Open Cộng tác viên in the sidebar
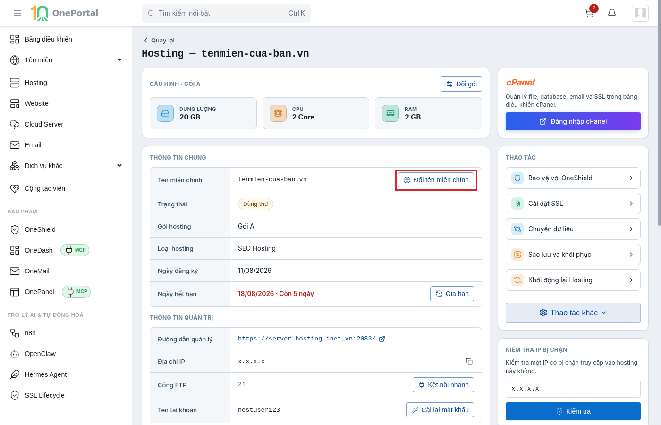Image resolution: width=661 pixels, height=425 pixels. pos(66,188)
